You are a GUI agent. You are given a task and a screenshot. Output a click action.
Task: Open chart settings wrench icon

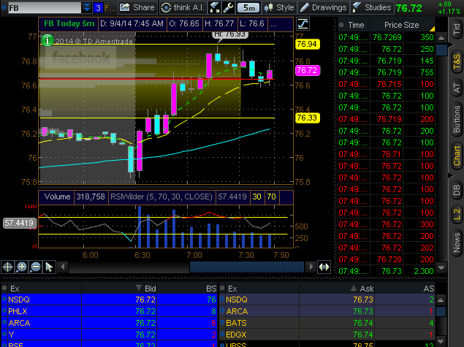click(228, 7)
